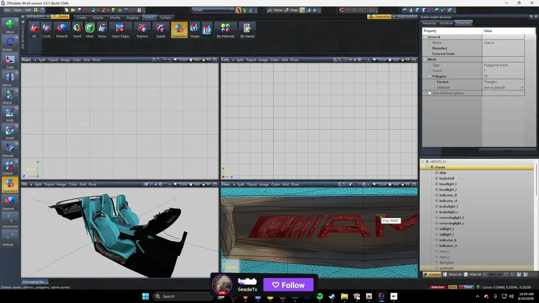This screenshot has height=303, width=539.
Task: Expand the External State property group
Action: (x=430, y=54)
